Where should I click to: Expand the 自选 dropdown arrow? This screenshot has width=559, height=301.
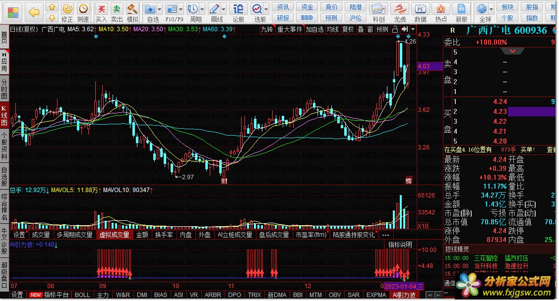click(x=159, y=9)
